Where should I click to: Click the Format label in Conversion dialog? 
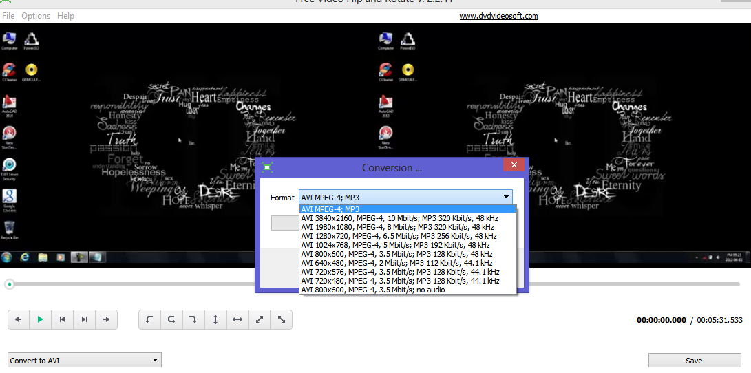(283, 198)
